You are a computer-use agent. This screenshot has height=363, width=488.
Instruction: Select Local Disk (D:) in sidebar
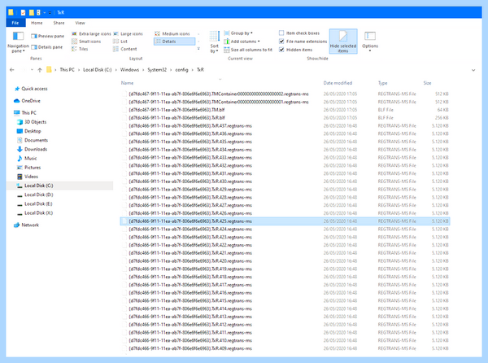click(35, 195)
